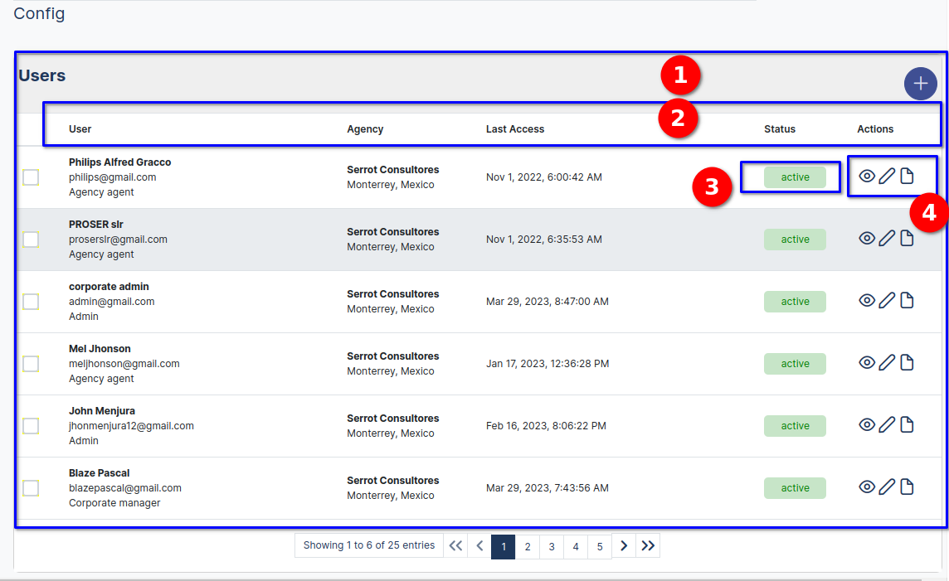Open the document icon for corporate admin

[x=907, y=300]
